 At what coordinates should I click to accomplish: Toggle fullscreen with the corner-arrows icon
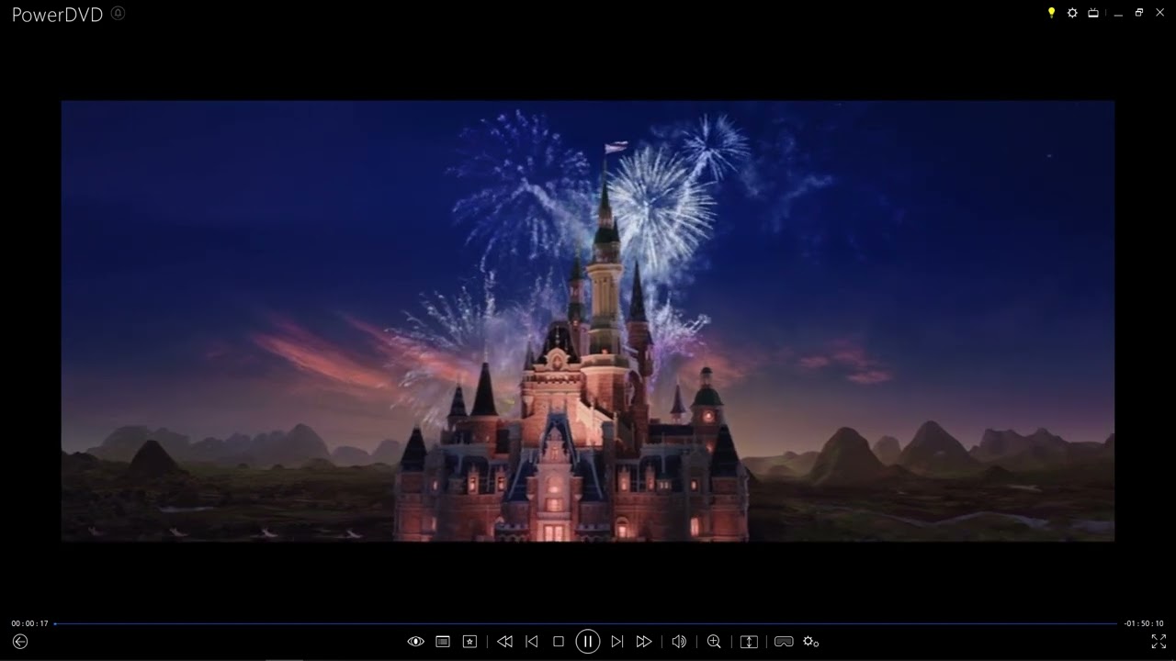click(1159, 642)
